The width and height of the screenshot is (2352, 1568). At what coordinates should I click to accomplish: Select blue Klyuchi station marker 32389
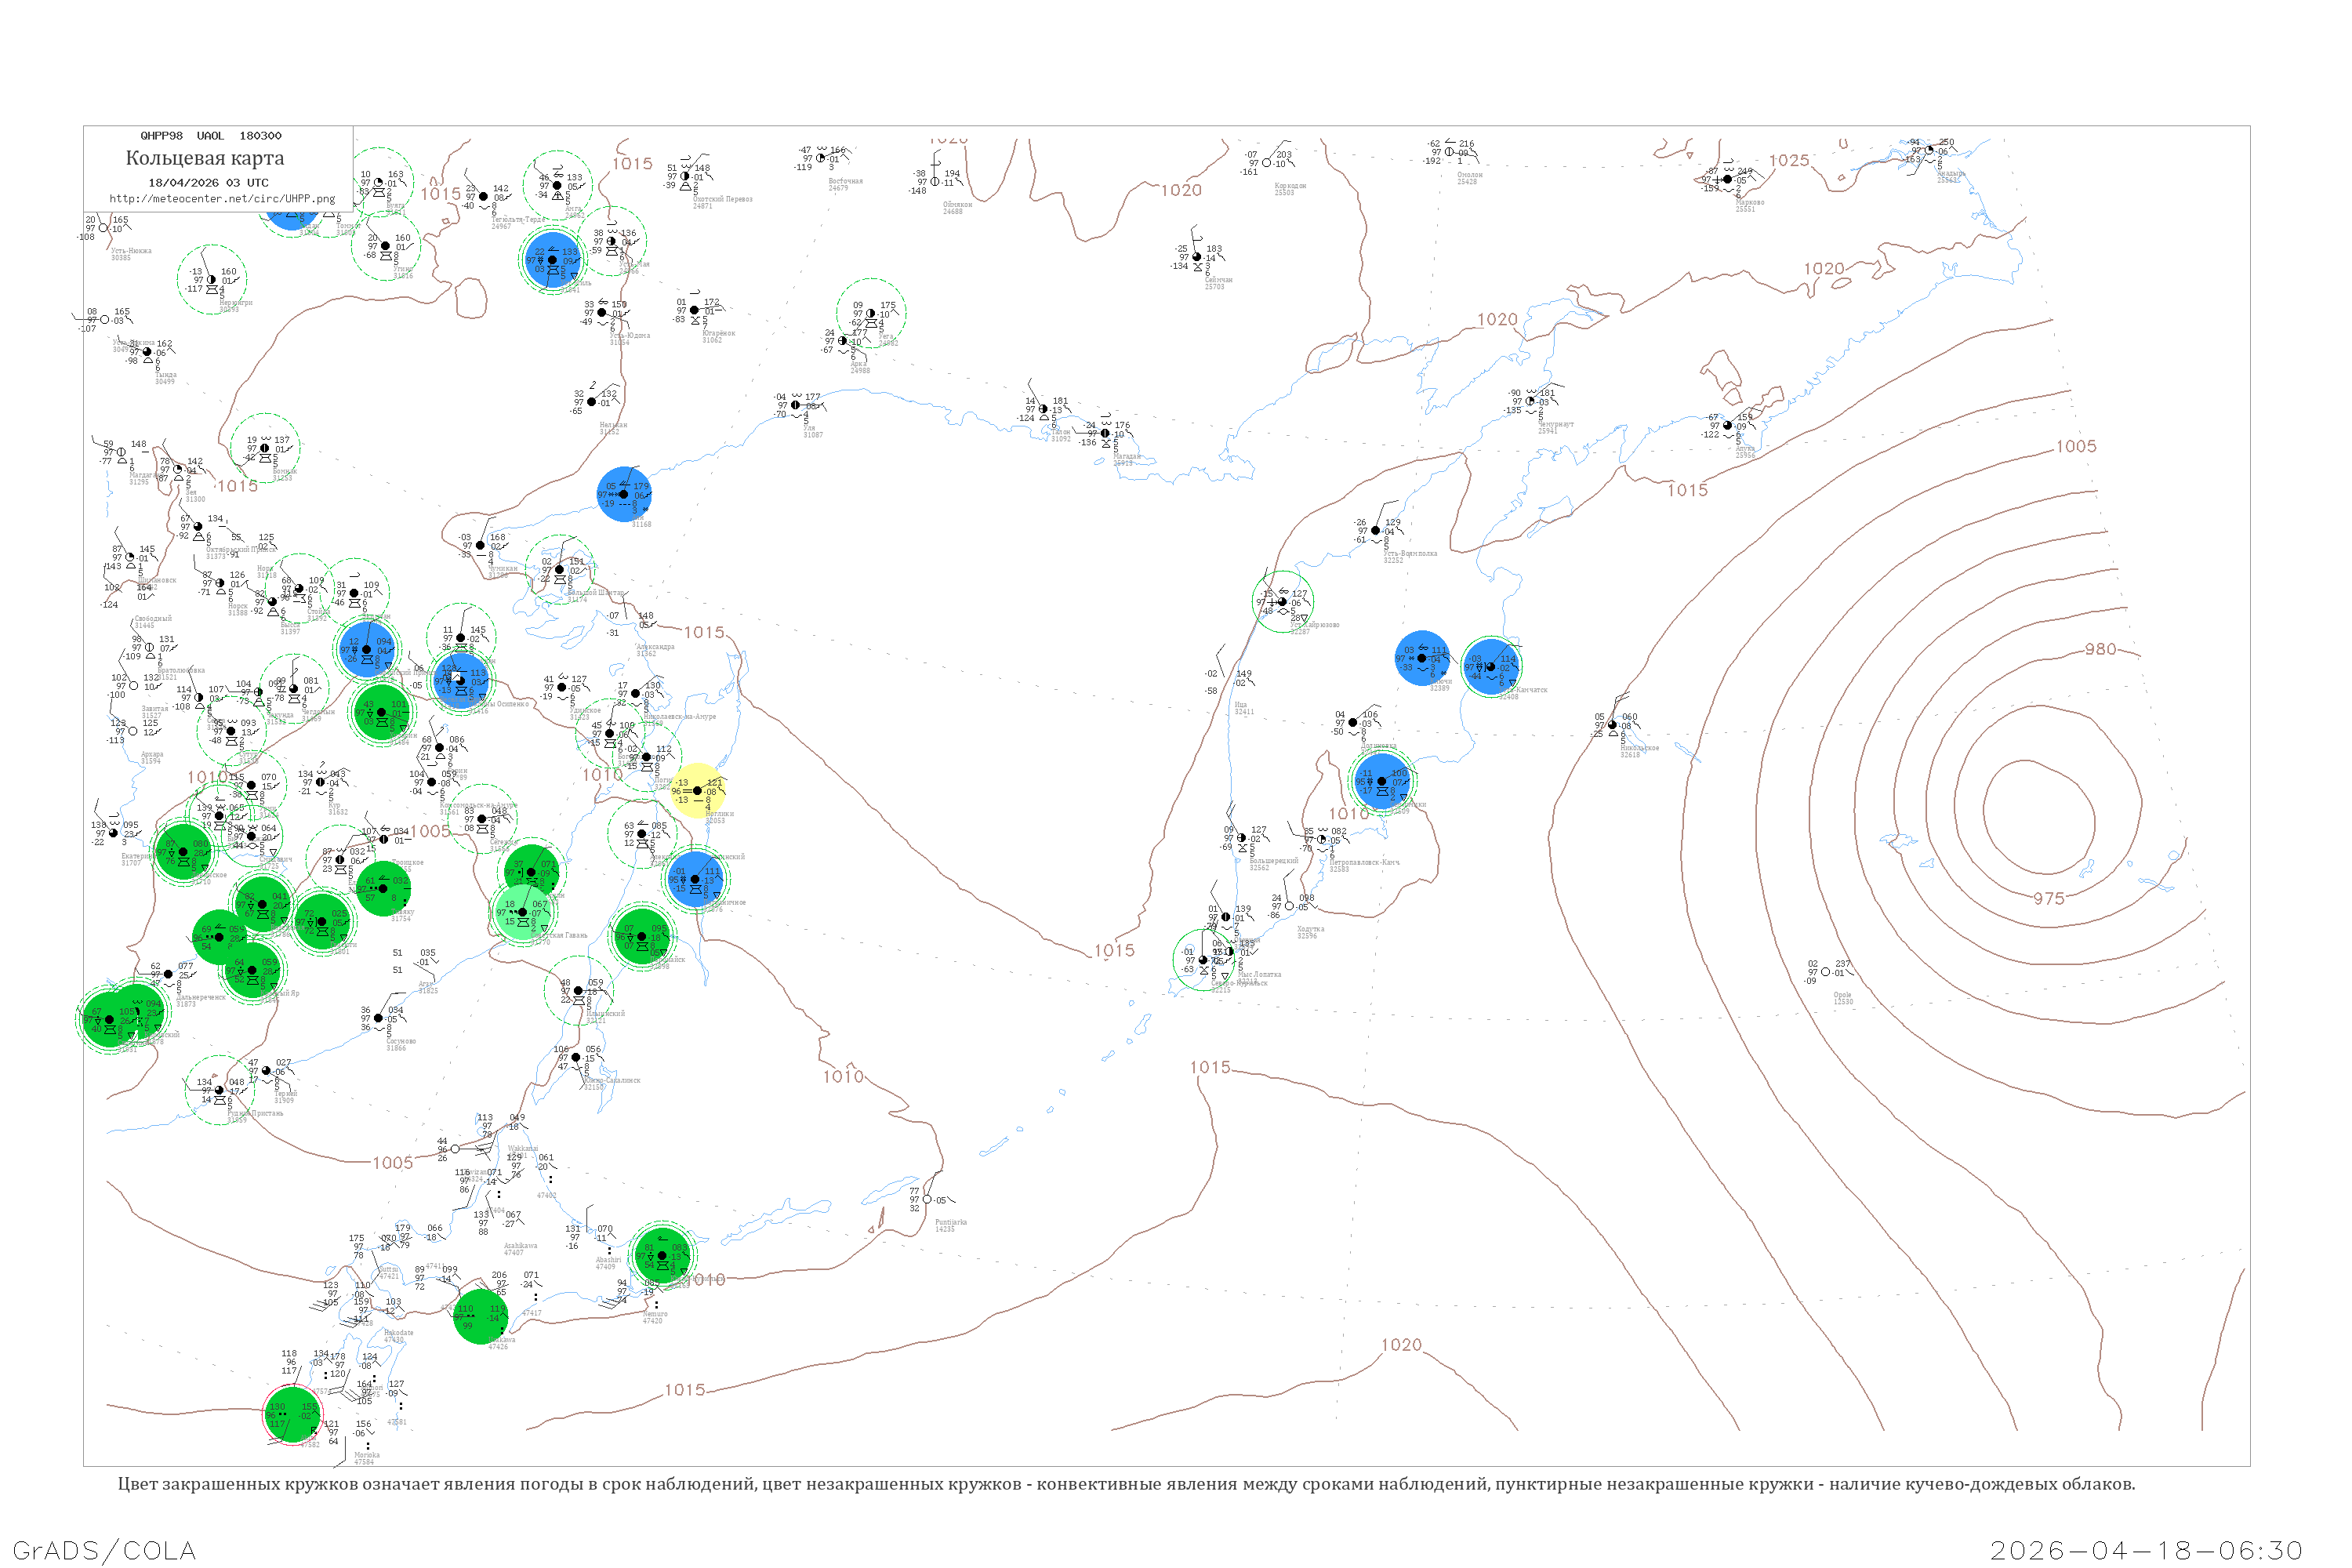tap(1421, 658)
